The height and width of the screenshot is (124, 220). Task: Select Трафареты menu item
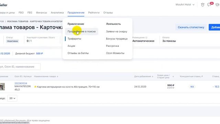pyautogui.click(x=74, y=39)
